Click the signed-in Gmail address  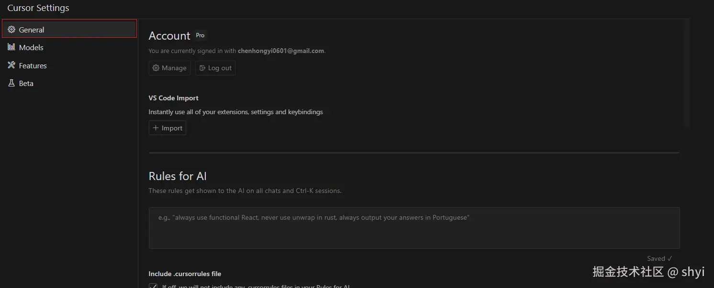[x=281, y=51]
